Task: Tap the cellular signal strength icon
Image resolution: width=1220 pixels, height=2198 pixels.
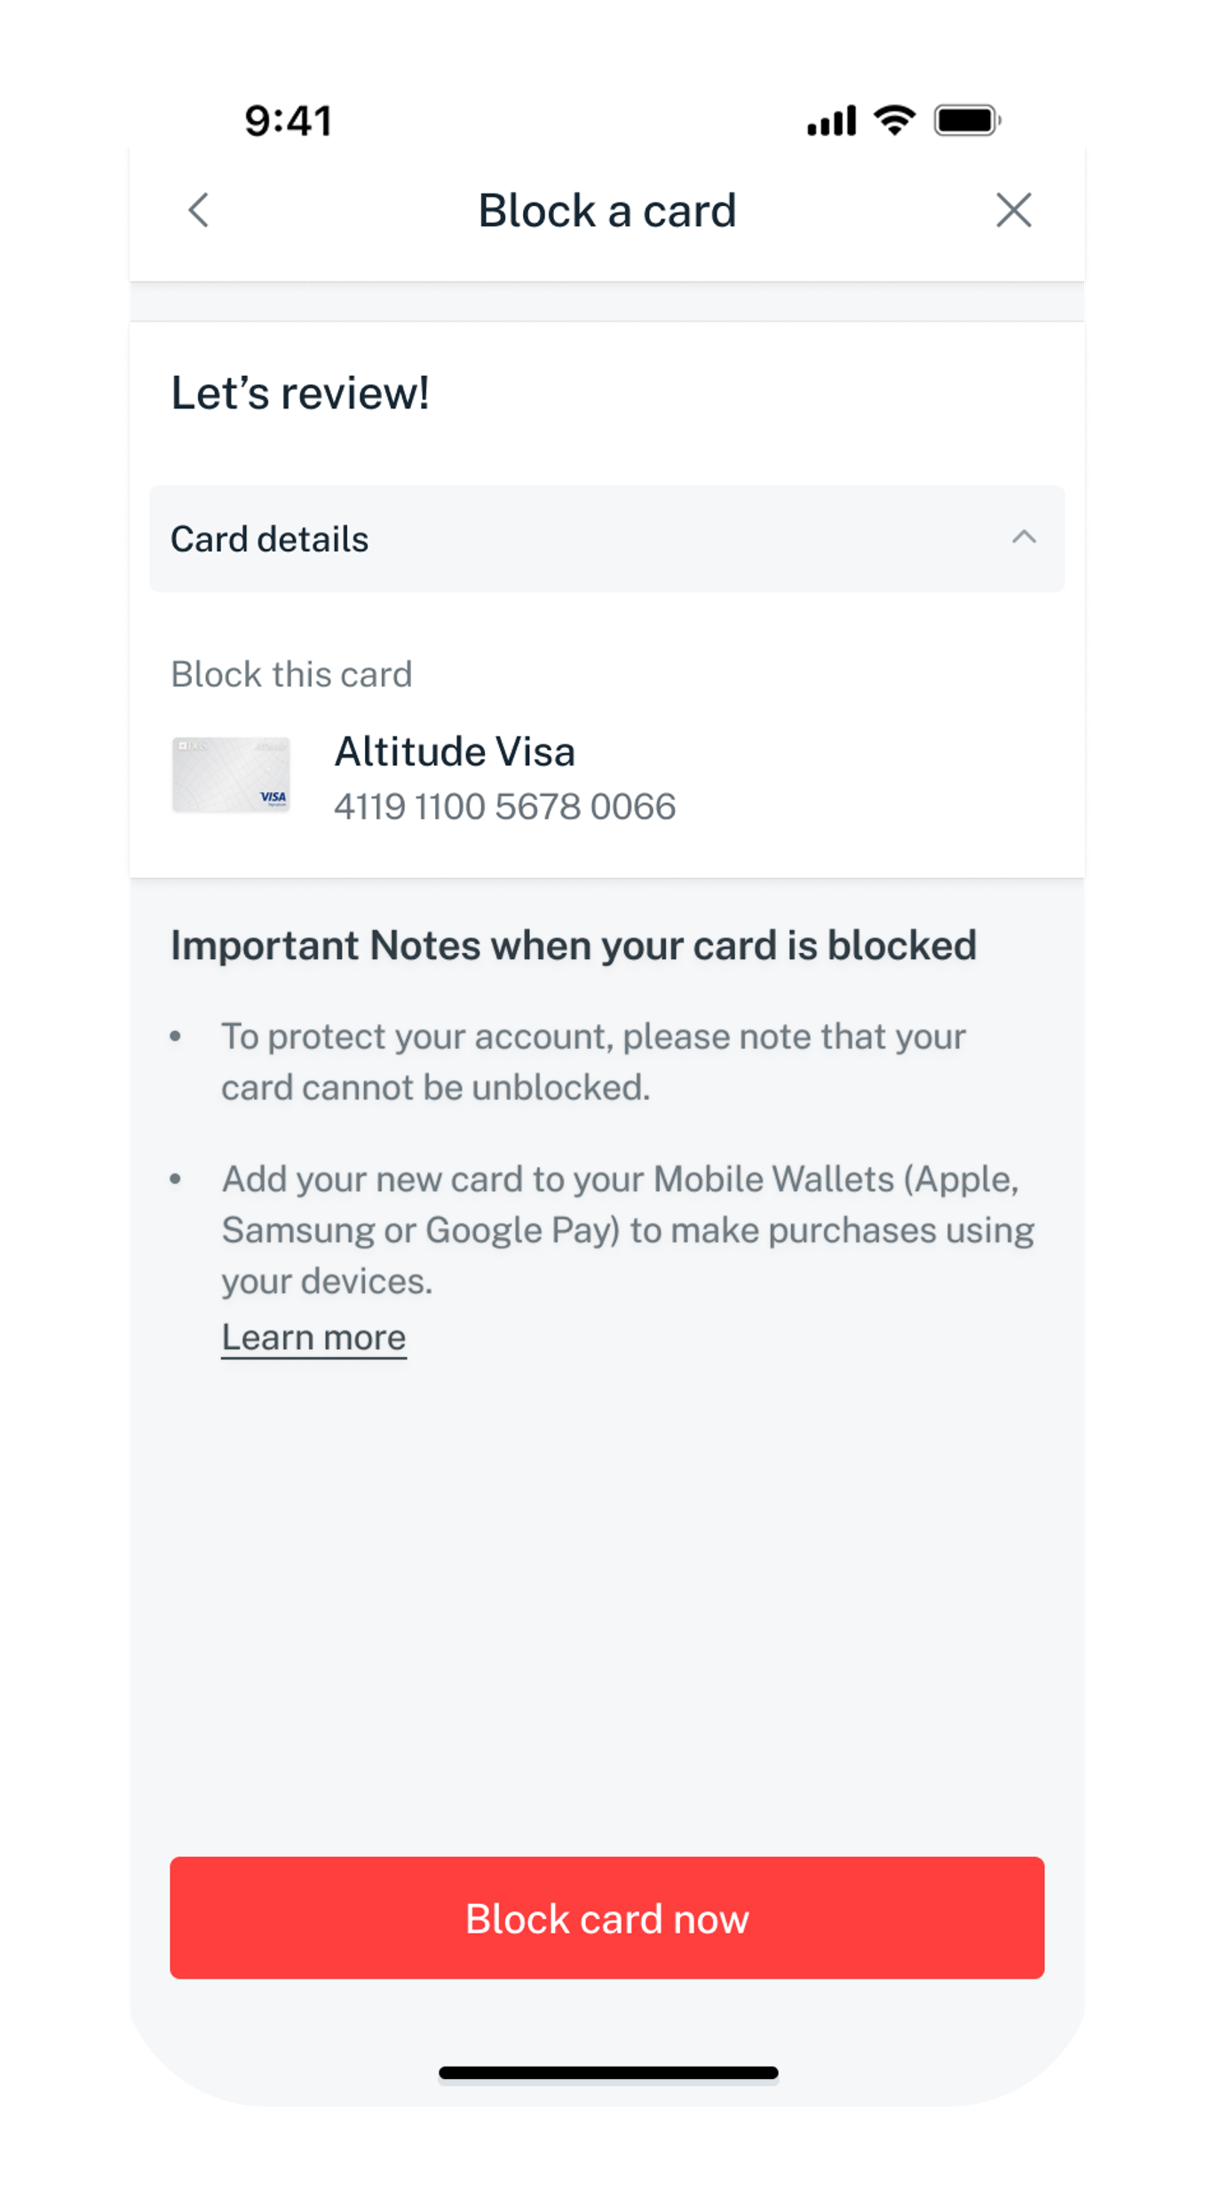Action: 831,121
